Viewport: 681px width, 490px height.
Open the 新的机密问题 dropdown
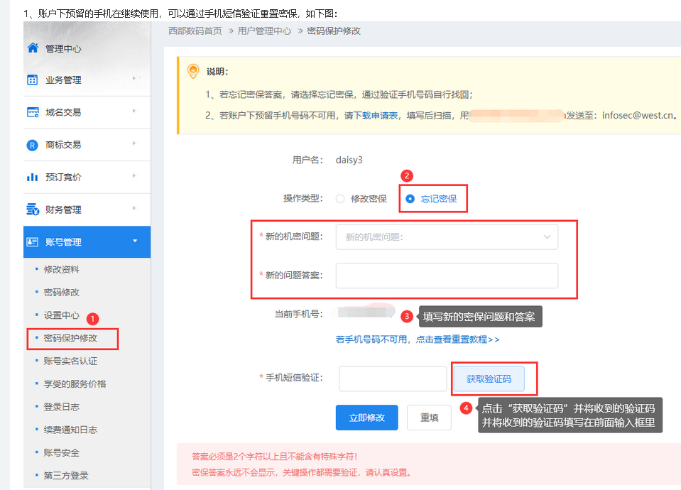[447, 237]
